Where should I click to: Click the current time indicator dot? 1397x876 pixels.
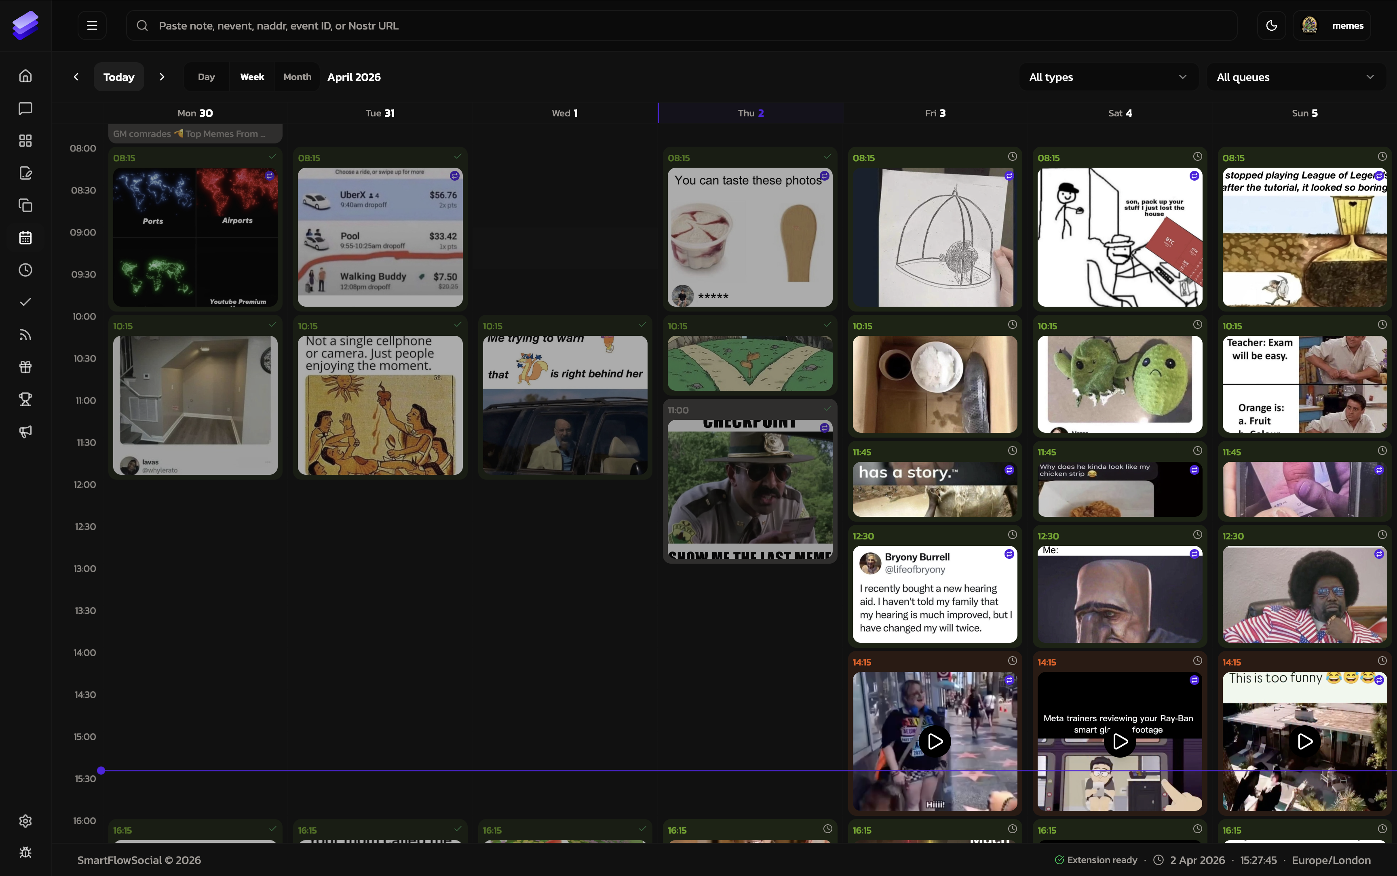(101, 771)
